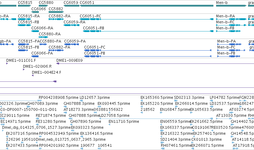The height and width of the screenshot is (150, 254).
Task: Click the EK165360.5prime EST
Action: pos(141,101)
